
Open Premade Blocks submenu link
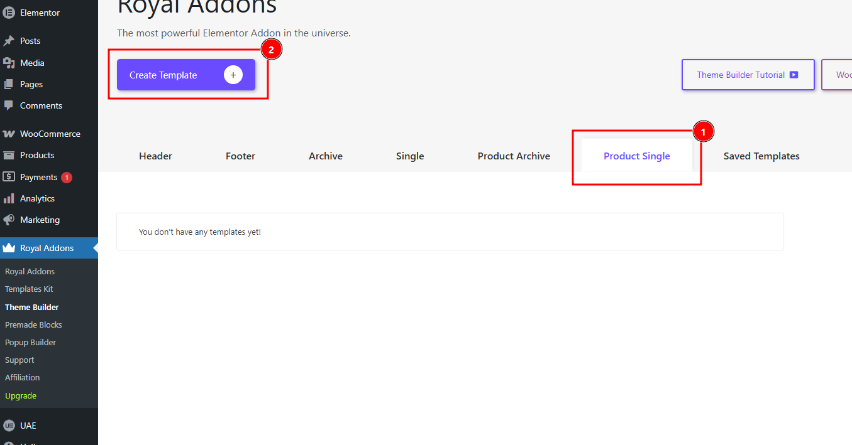point(33,324)
